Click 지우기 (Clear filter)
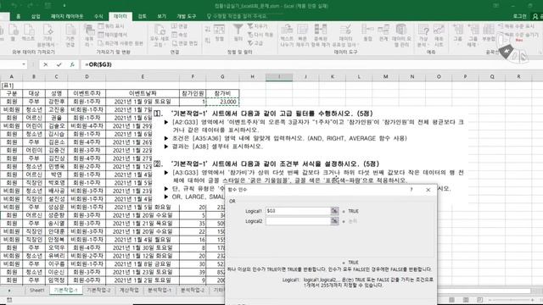 click(x=258, y=26)
